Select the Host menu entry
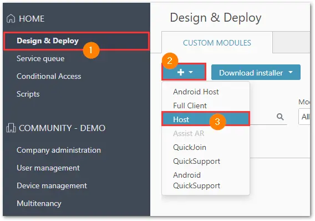The width and height of the screenshot is (315, 221). pos(206,119)
